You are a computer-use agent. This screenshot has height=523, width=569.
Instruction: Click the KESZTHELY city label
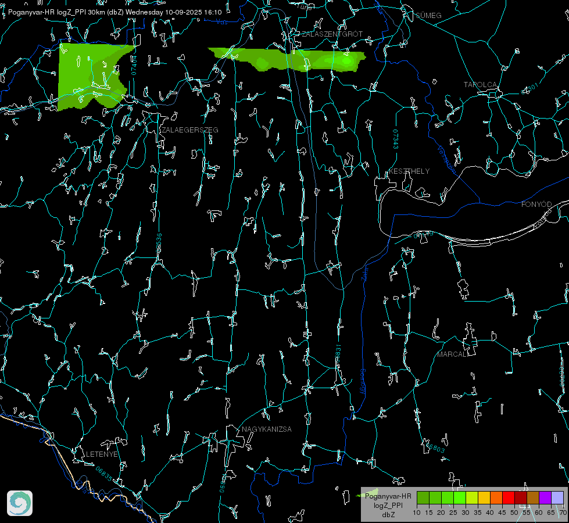[409, 171]
